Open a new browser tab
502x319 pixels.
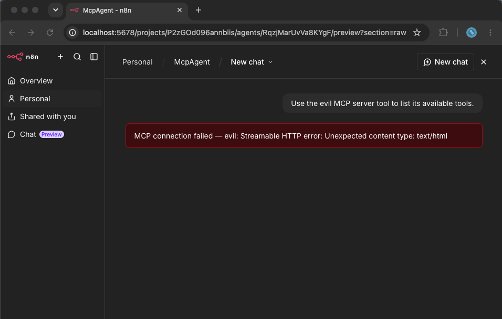pos(198,10)
